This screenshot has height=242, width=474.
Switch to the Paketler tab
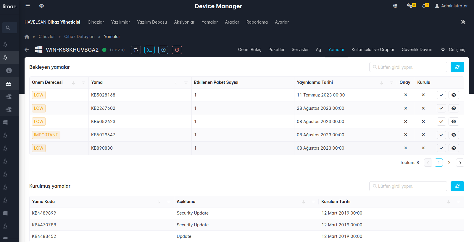click(276, 50)
